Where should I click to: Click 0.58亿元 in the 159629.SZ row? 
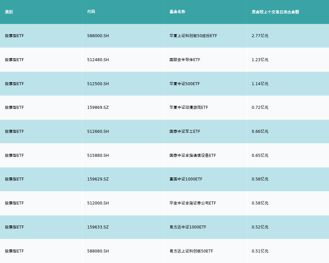pos(260,179)
